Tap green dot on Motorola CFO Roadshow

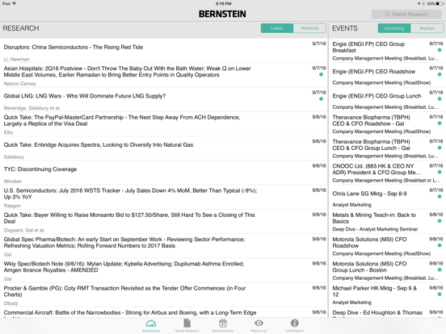[x=440, y=245]
